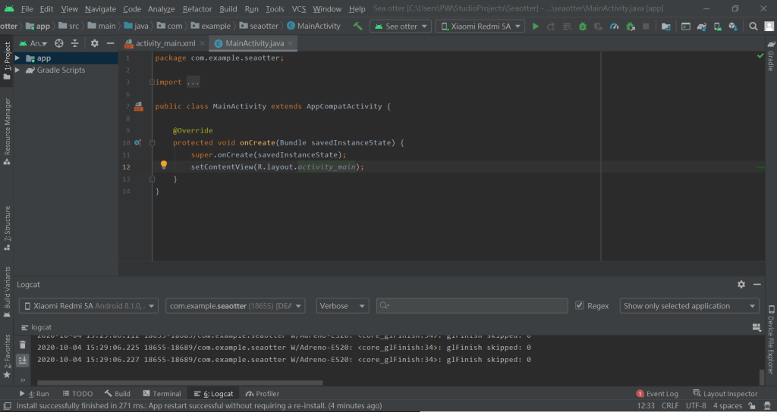Open the com.example.seaotter process dropdown

point(235,306)
